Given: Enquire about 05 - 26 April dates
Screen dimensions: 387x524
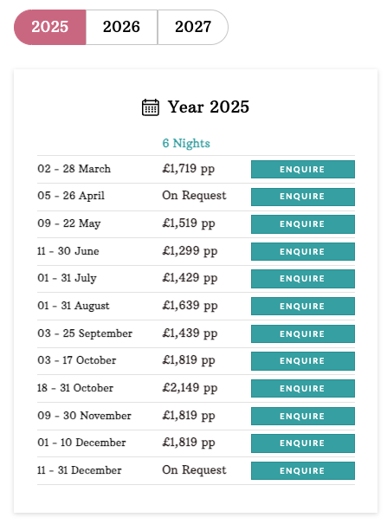Looking at the screenshot, I should 303,197.
